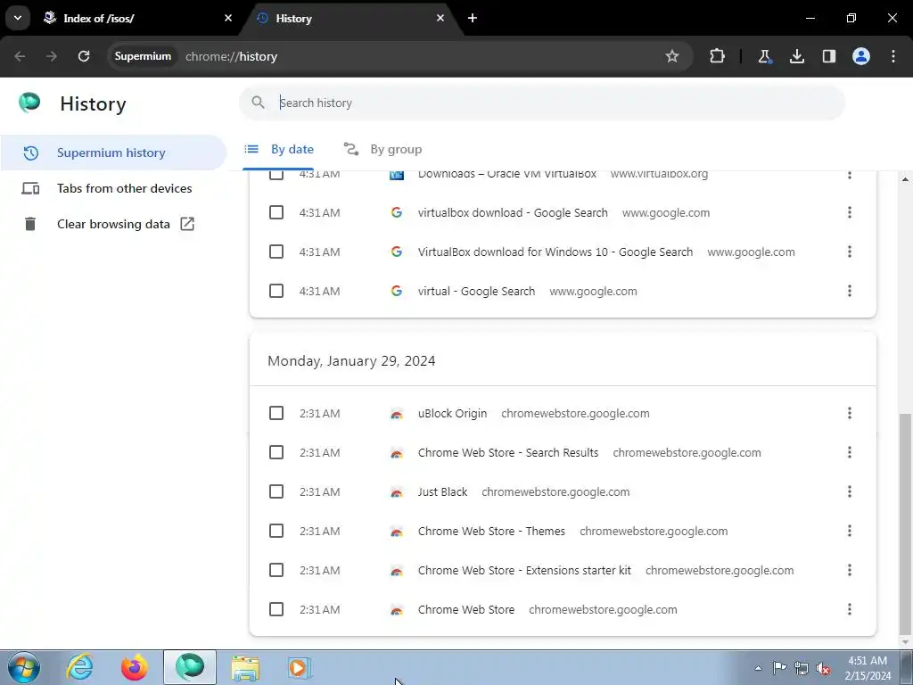Open Clear browsing data
The width and height of the screenshot is (913, 685).
tap(113, 224)
